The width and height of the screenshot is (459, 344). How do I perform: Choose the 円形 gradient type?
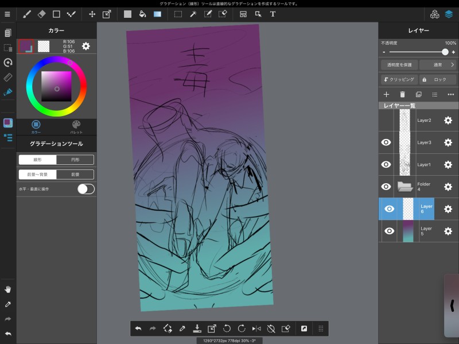tap(75, 160)
